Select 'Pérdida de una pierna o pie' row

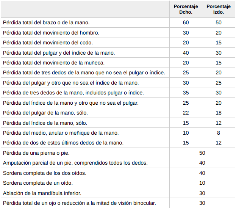[36, 153]
